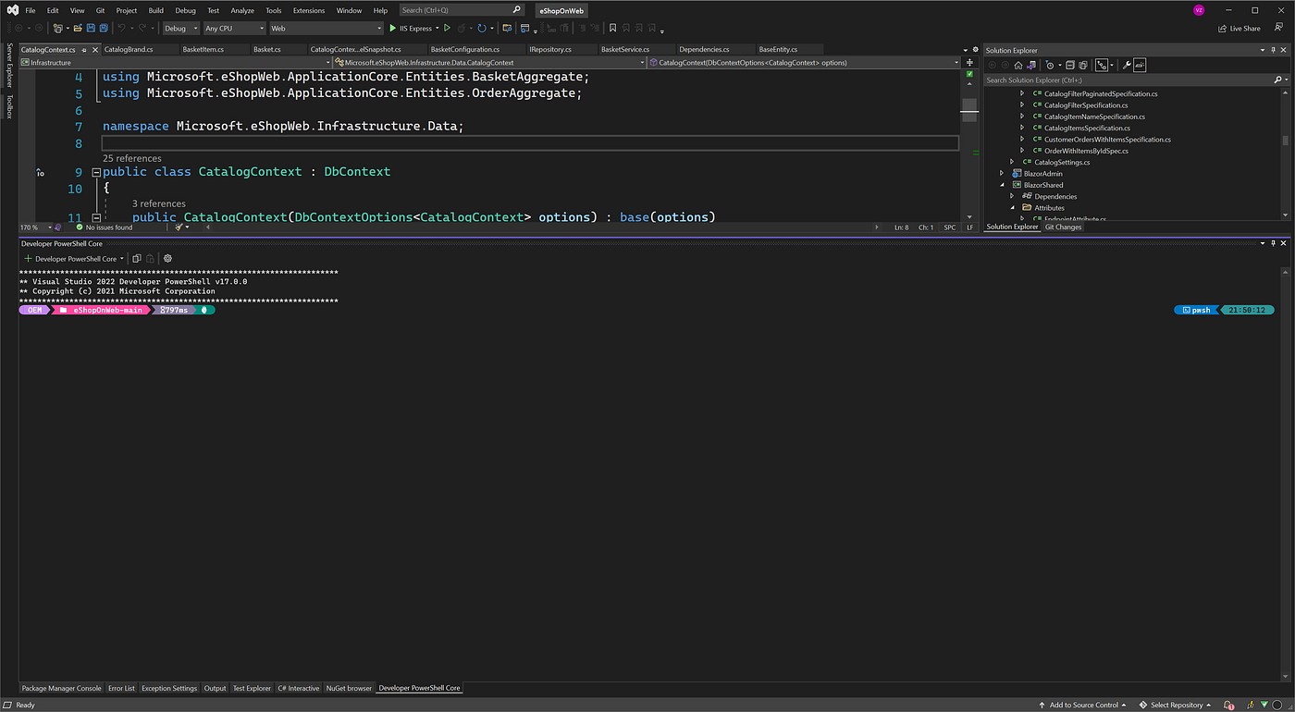The height and width of the screenshot is (712, 1295).
Task: Open the Package Manager Console tab
Action: click(x=60, y=688)
